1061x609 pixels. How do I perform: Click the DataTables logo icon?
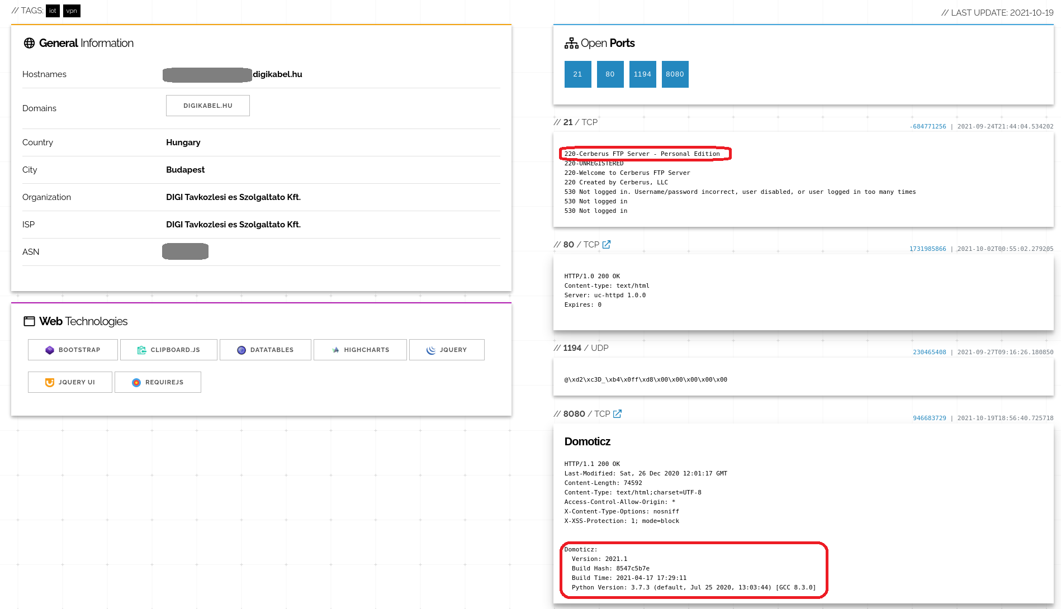[241, 350]
